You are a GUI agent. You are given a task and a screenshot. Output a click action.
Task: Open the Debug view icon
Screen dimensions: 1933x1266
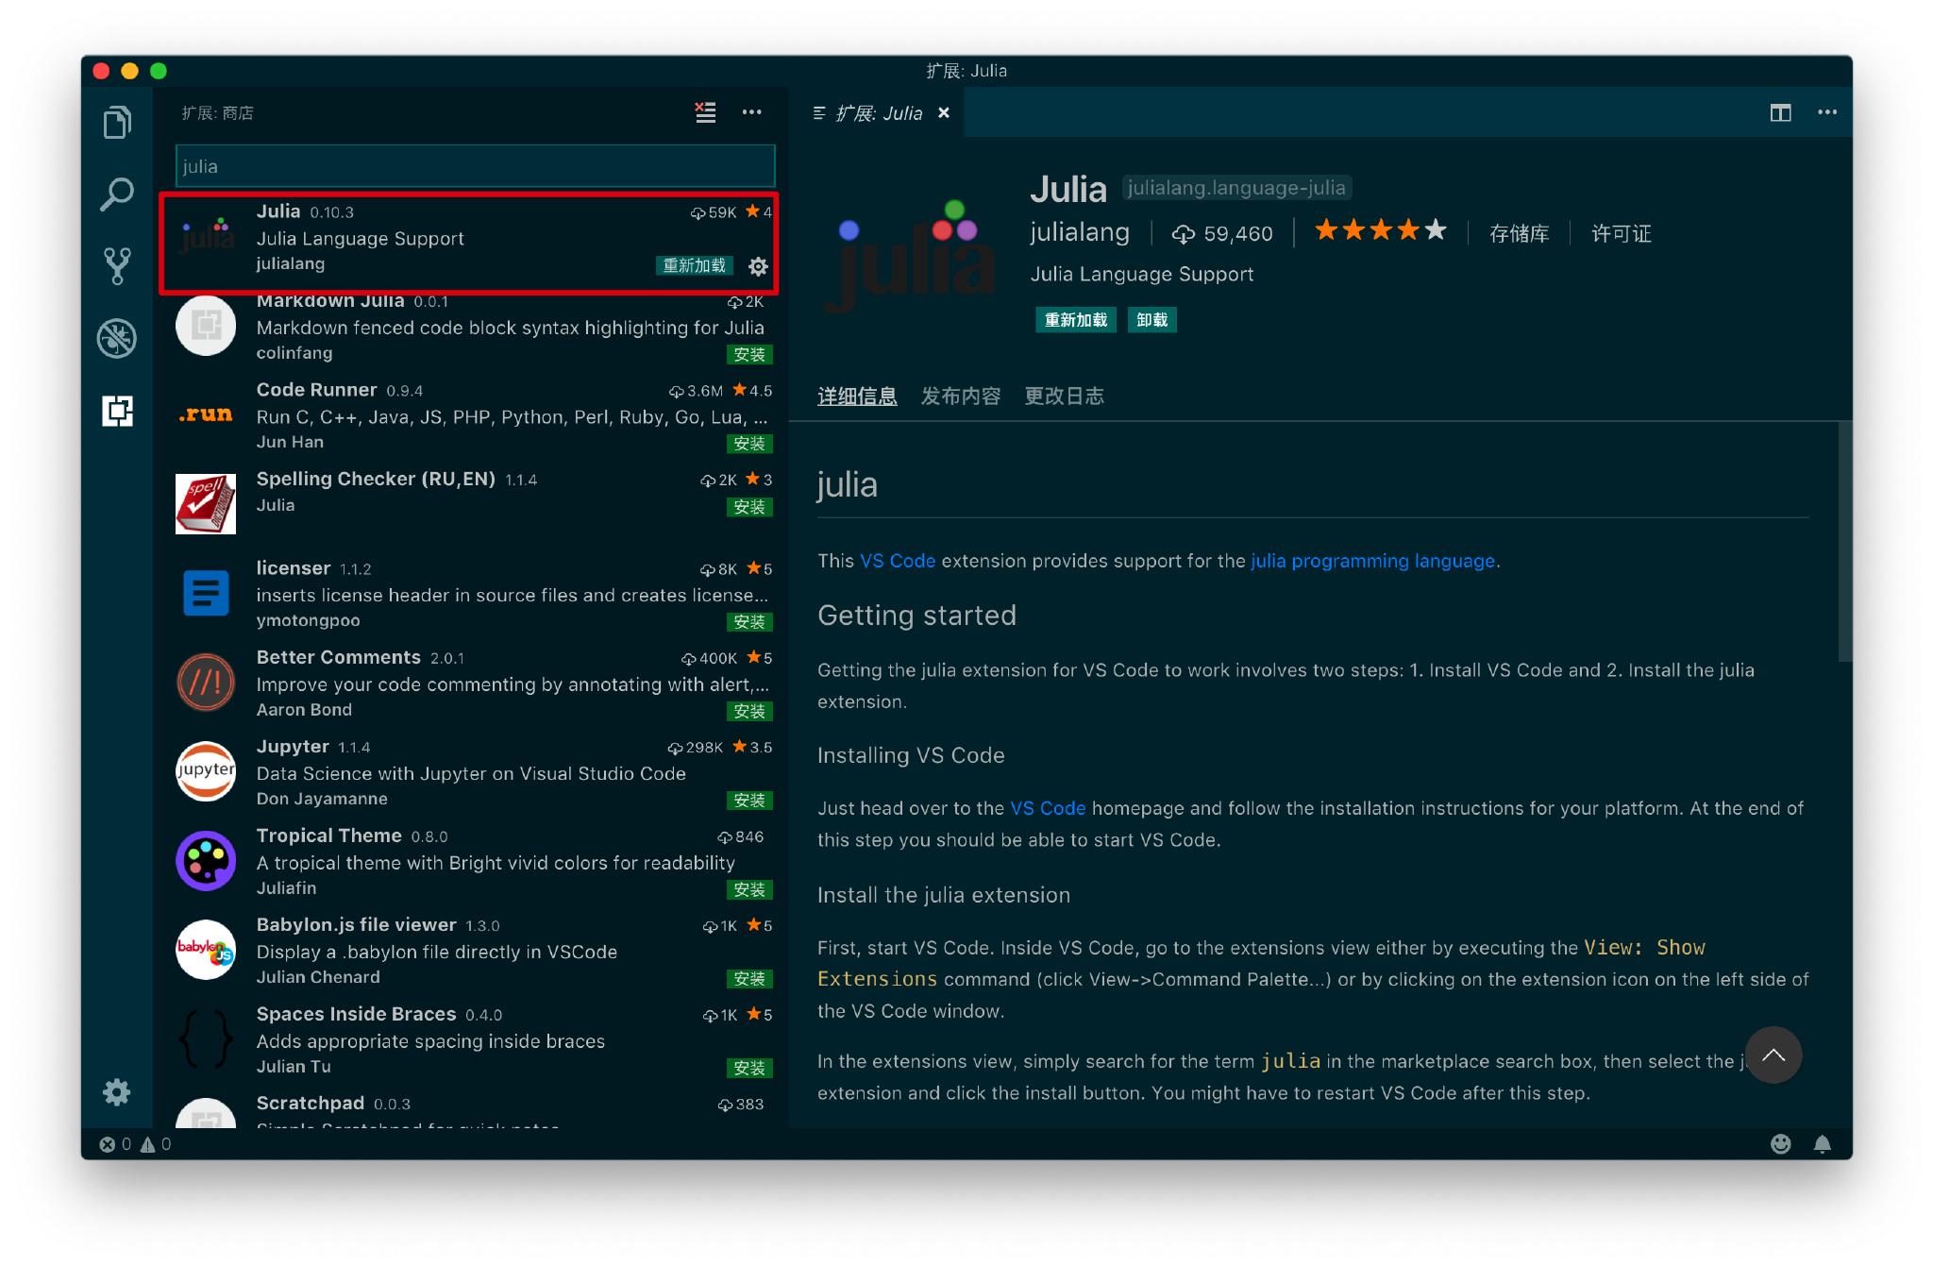point(117,338)
